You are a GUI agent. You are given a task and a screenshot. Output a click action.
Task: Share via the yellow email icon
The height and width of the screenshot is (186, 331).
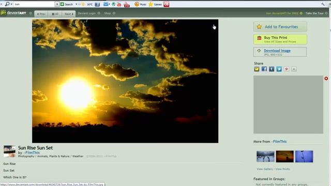click(x=257, y=69)
